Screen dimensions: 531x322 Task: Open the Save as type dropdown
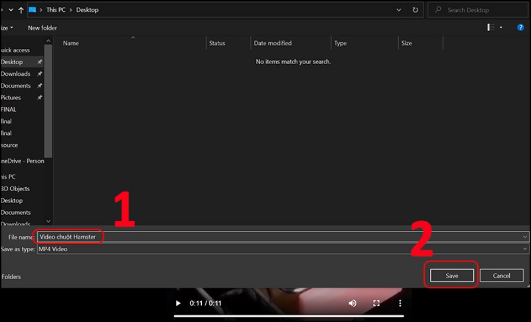[525, 249]
